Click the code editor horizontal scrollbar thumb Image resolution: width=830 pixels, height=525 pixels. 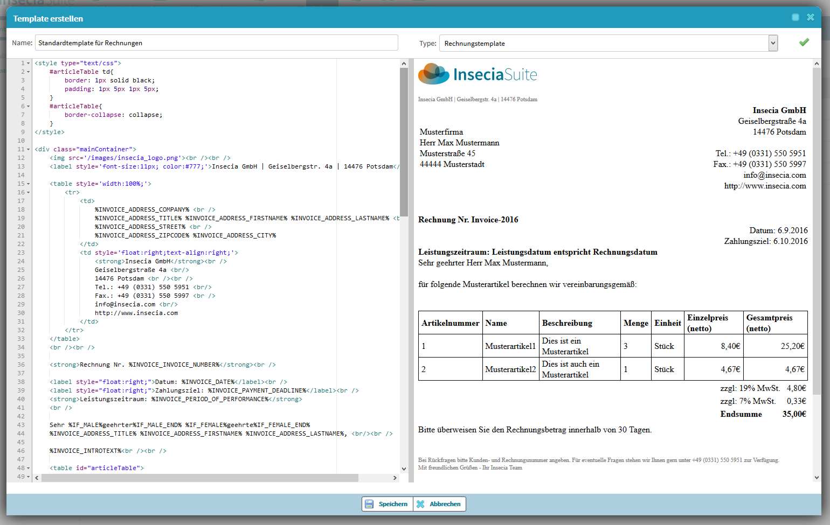[200, 478]
